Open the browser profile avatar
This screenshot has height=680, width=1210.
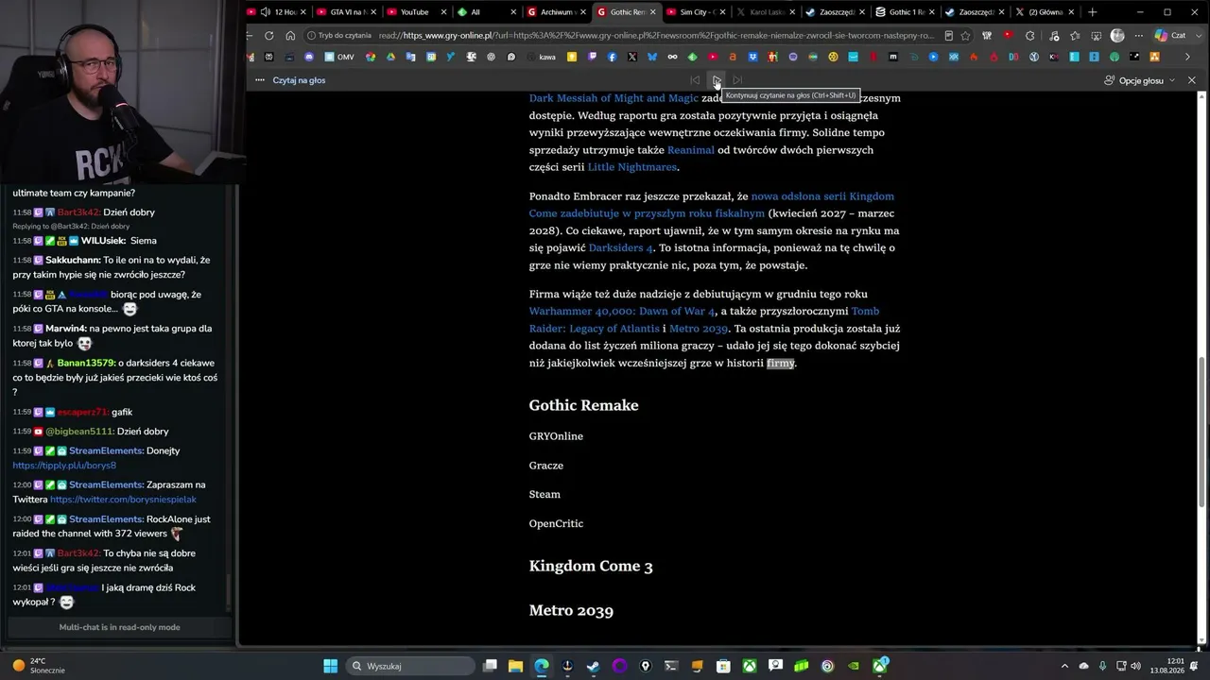[1117, 36]
